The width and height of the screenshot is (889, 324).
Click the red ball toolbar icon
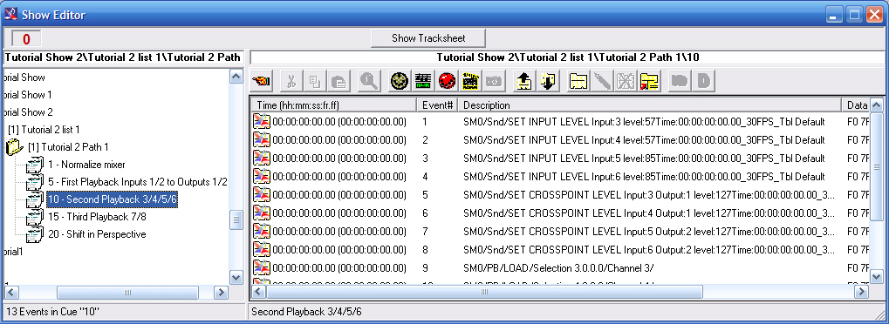(448, 81)
